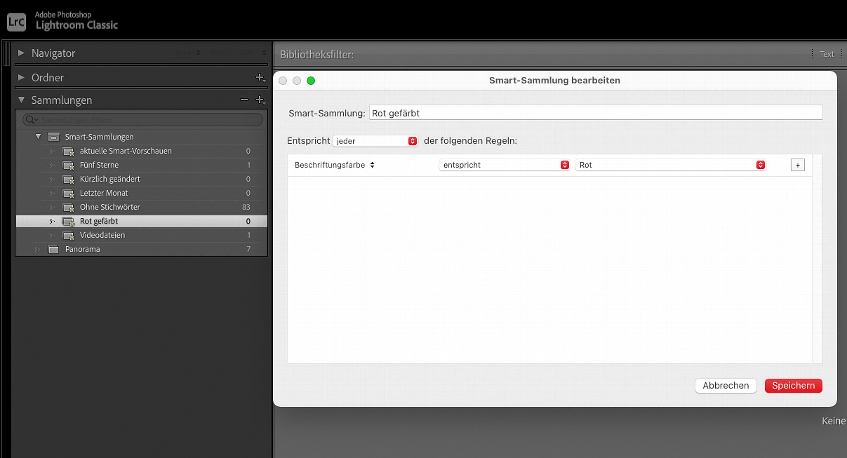Image resolution: width=847 pixels, height=458 pixels.
Task: Add a new rule with plus button
Action: point(797,165)
